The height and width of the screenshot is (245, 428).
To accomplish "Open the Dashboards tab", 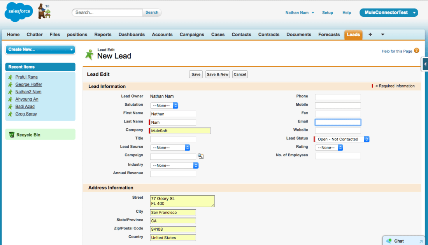I will 132,35.
